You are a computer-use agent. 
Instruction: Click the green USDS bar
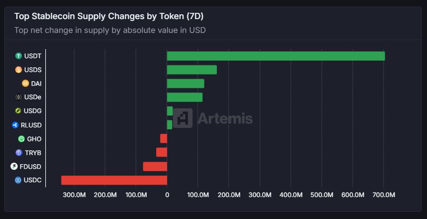192,70
